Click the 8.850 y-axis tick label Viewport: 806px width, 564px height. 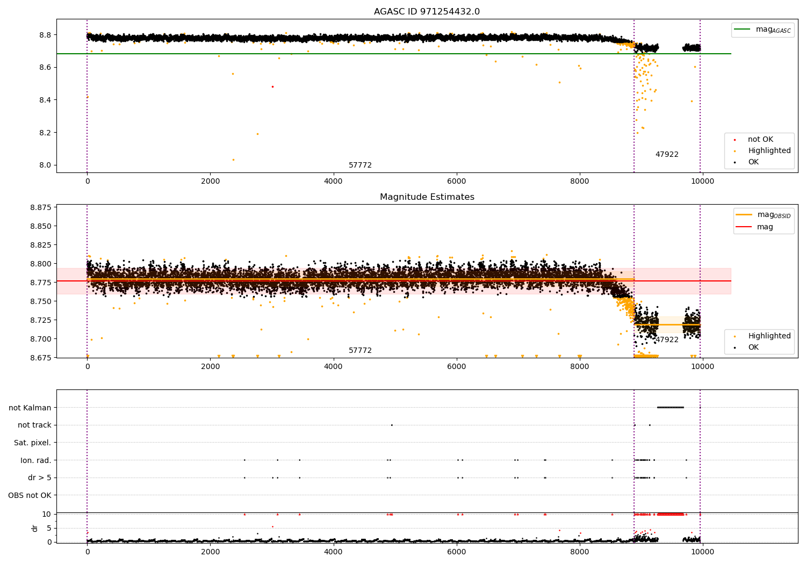pos(41,226)
